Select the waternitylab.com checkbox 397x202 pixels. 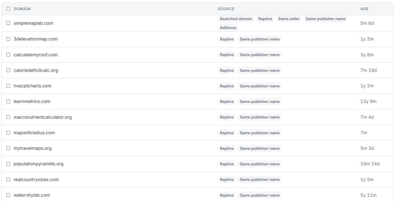coord(8,195)
